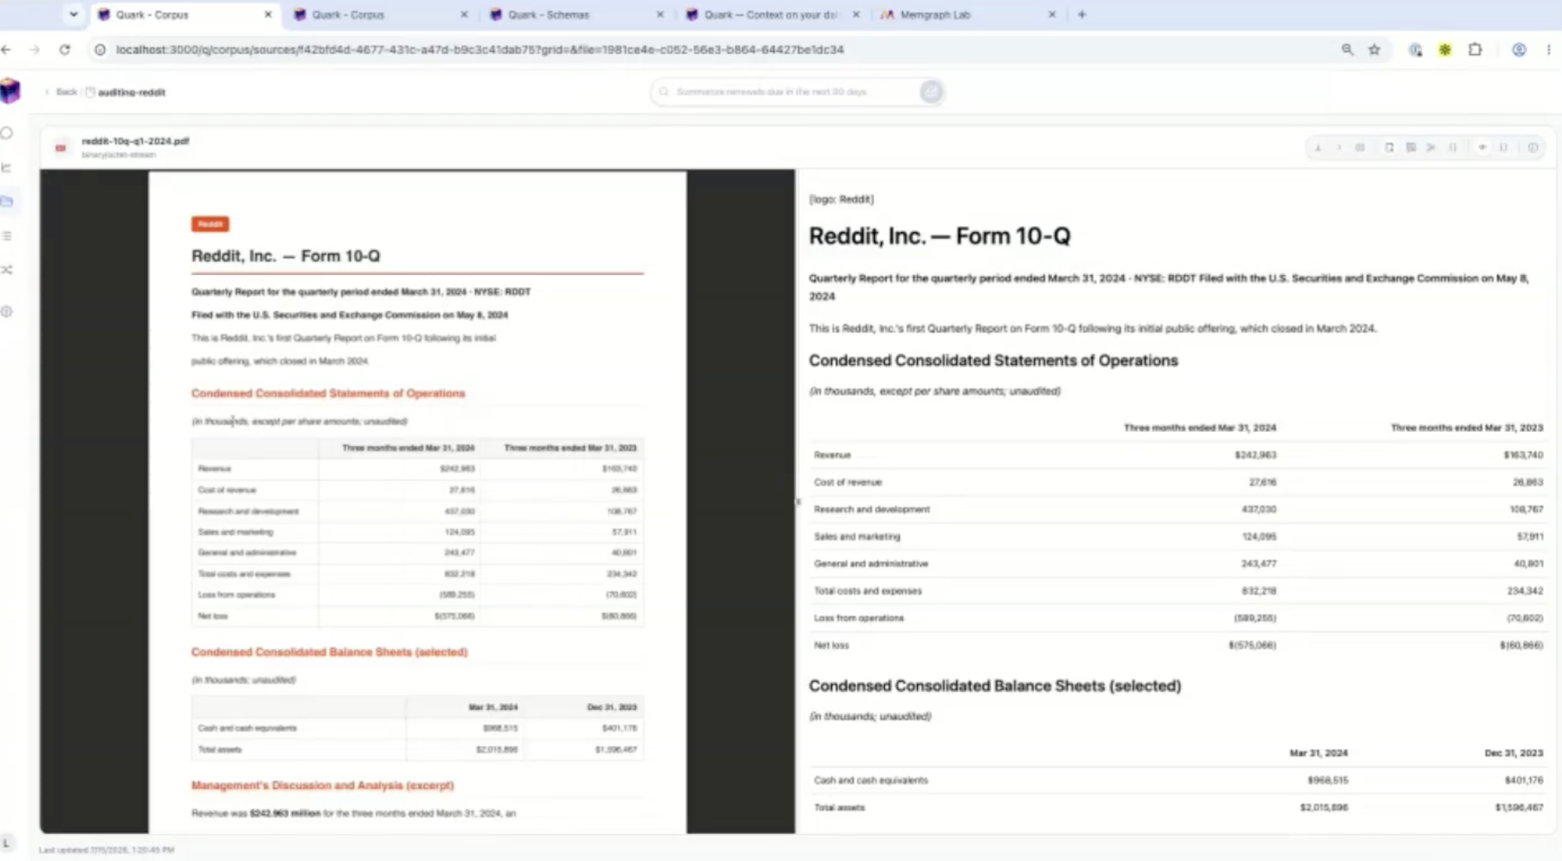Click parsed panel title 'Reddit, Inc. — Form 10-Q'
Viewport: 1562px width, 861px height.
pos(940,236)
